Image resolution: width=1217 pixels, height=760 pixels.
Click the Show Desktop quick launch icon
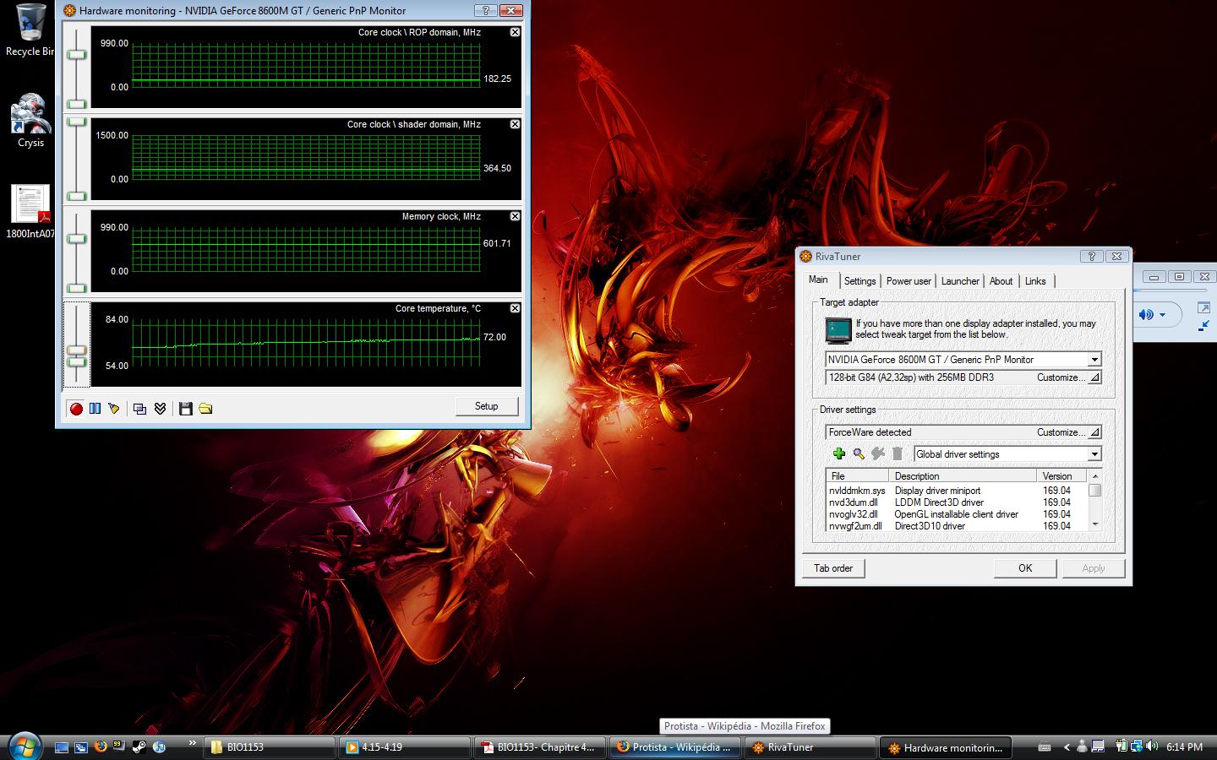point(62,746)
